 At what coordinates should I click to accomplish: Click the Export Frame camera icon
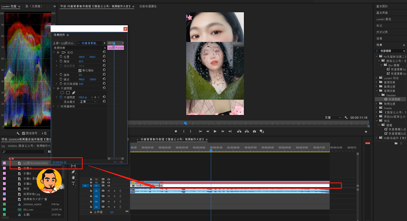(254, 131)
